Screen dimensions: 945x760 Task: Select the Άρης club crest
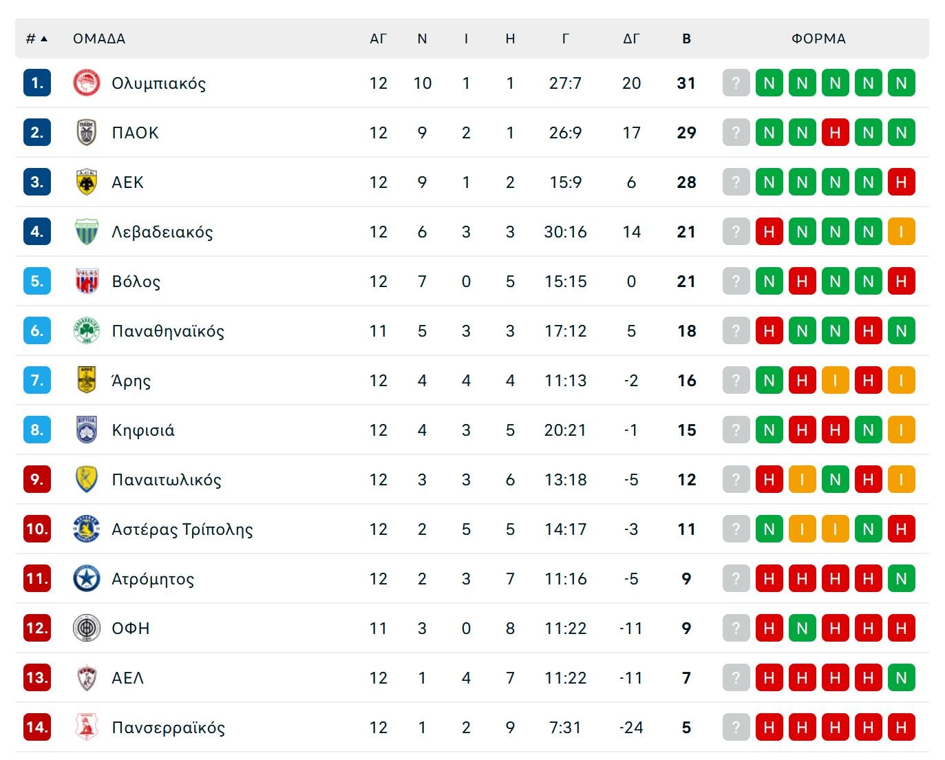(86, 381)
